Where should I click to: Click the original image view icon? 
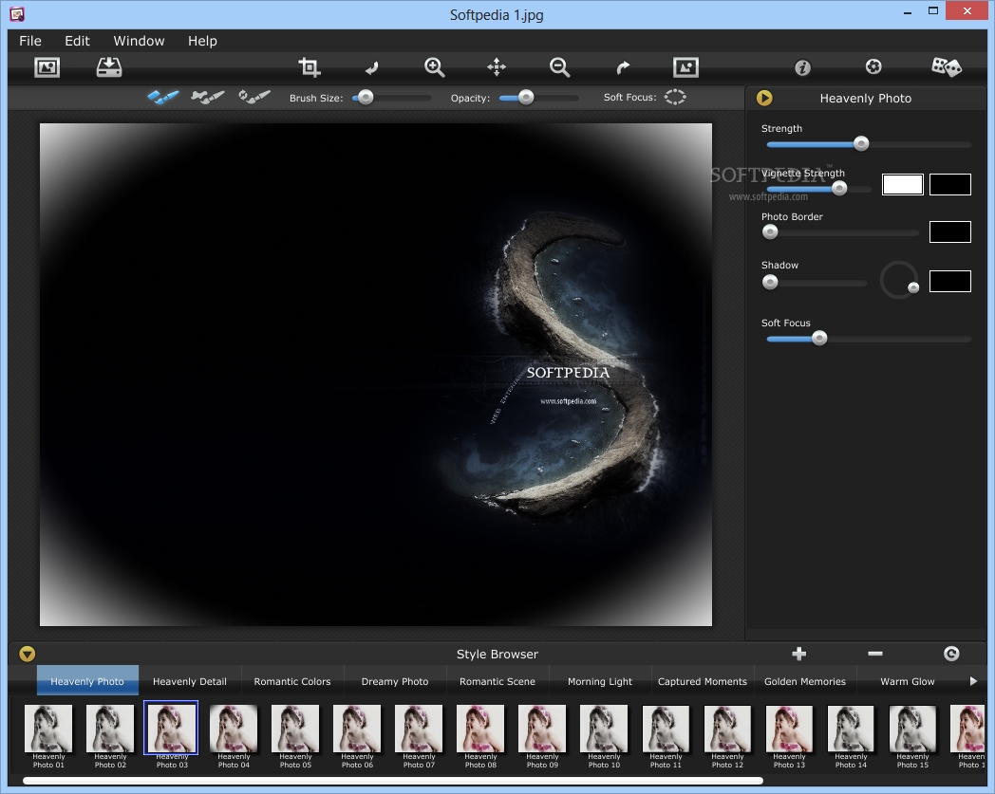685,67
